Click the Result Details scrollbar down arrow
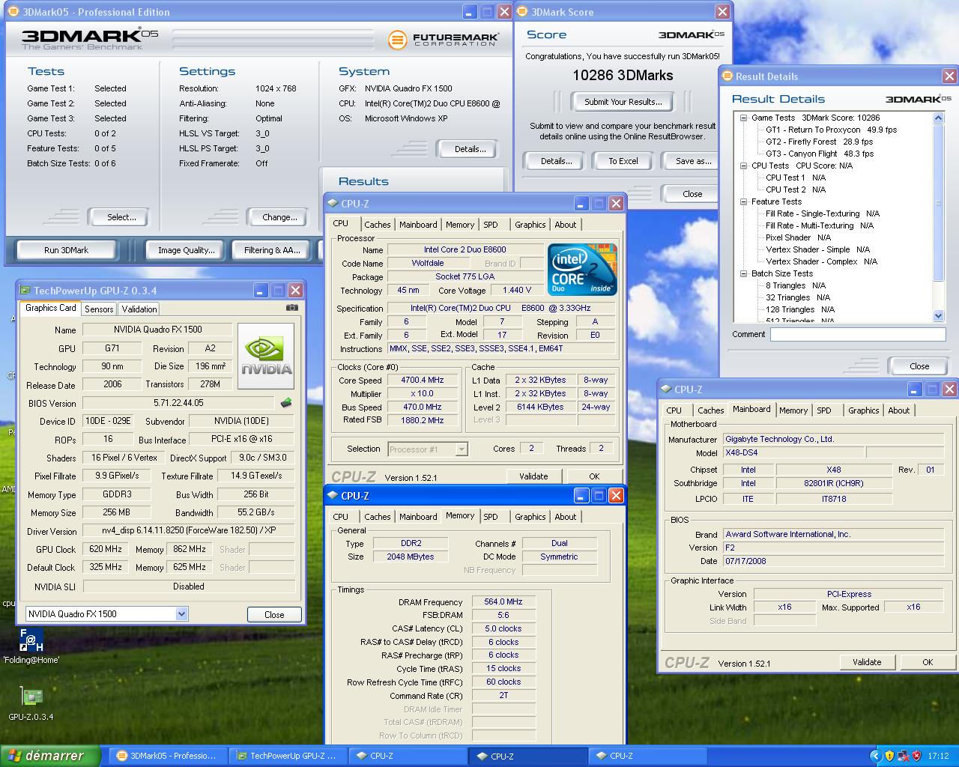Screen dimensions: 959x767 (939, 316)
